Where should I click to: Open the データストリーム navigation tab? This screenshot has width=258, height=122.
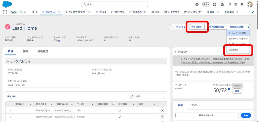[49, 12]
